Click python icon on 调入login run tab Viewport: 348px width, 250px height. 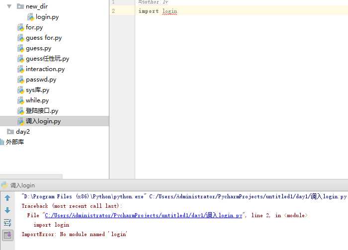(4, 185)
